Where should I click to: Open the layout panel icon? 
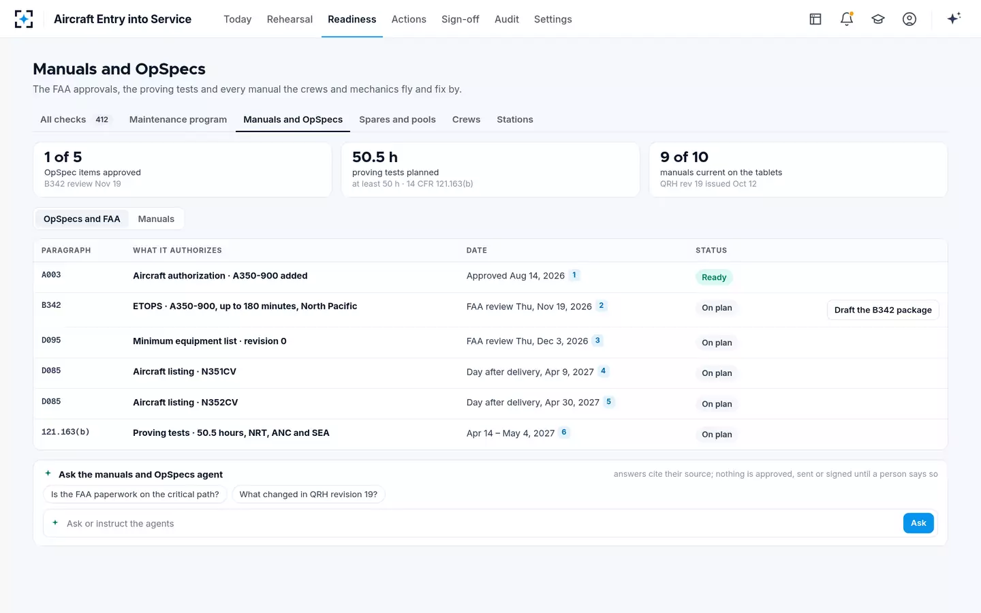coord(815,19)
